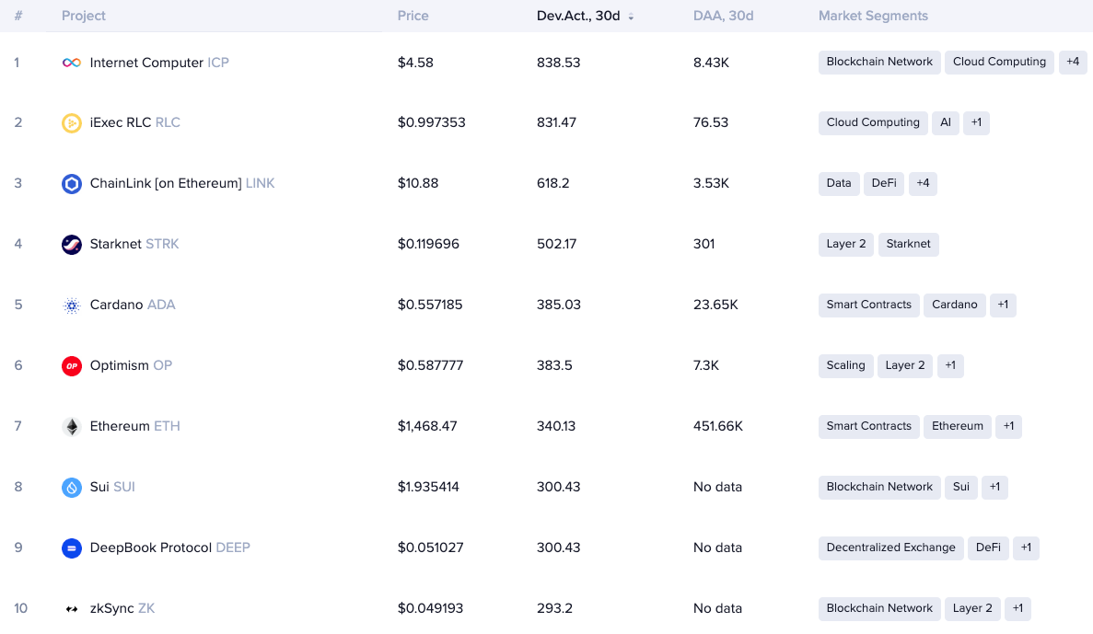
Task: Expand +1 segments for zkSync
Action: point(1017,608)
